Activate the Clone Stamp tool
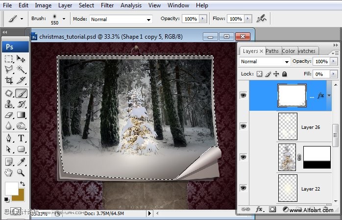Screen dimensions: 342x220 pyautogui.click(x=8, y=104)
